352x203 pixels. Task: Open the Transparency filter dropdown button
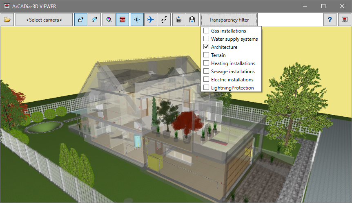pos(229,20)
